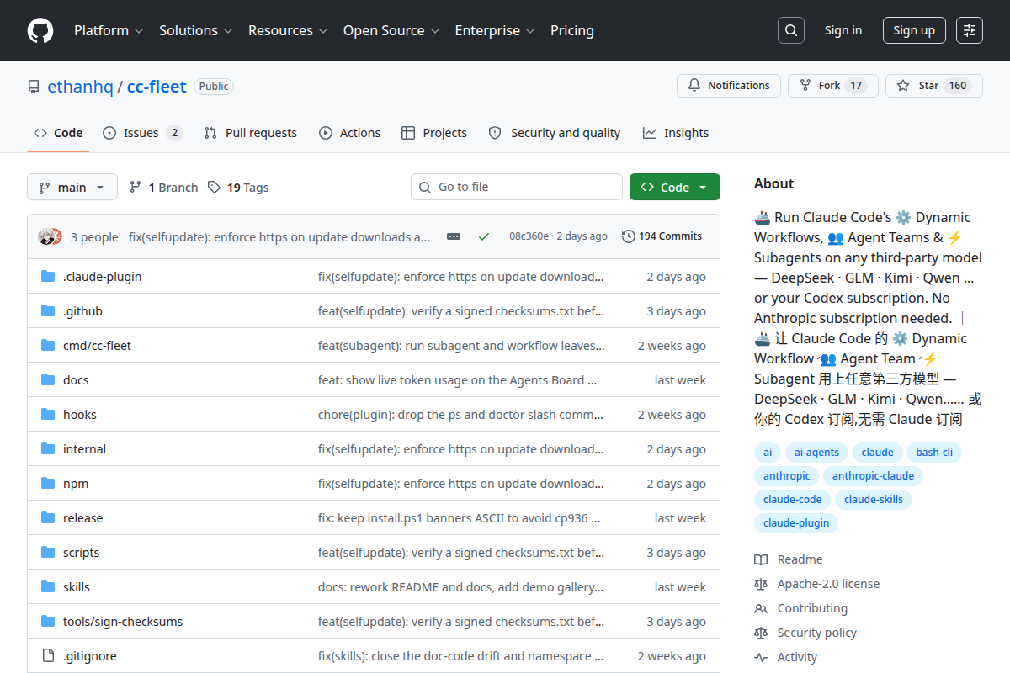Click the folder icon for hooks
This screenshot has width=1010, height=673.
pyautogui.click(x=48, y=415)
